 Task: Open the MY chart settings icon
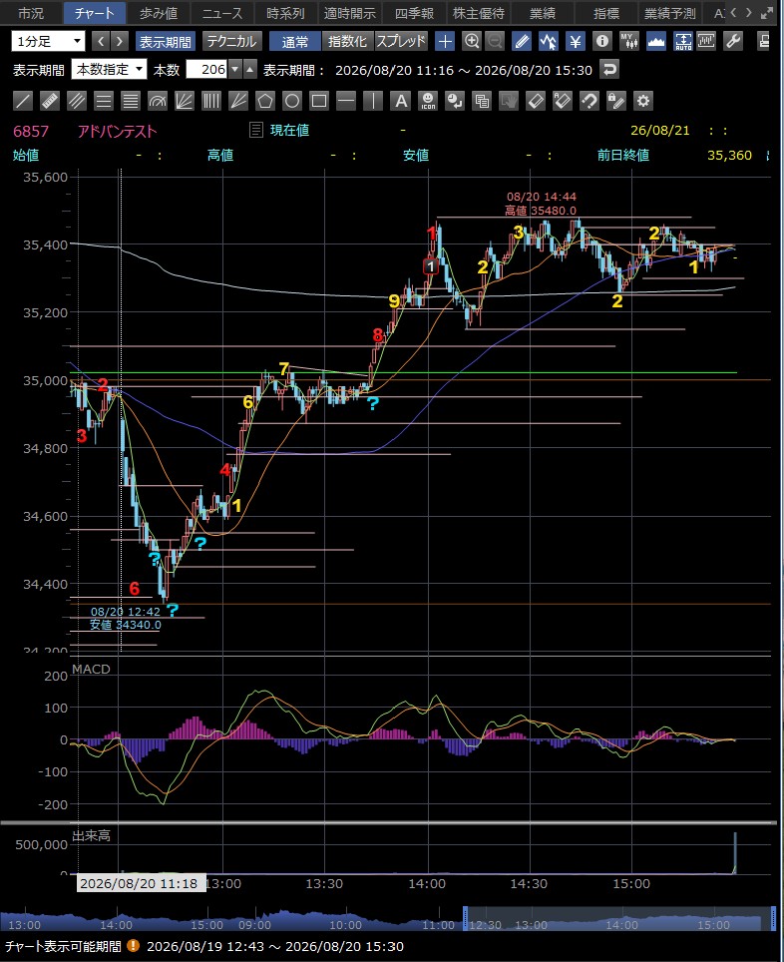click(629, 41)
